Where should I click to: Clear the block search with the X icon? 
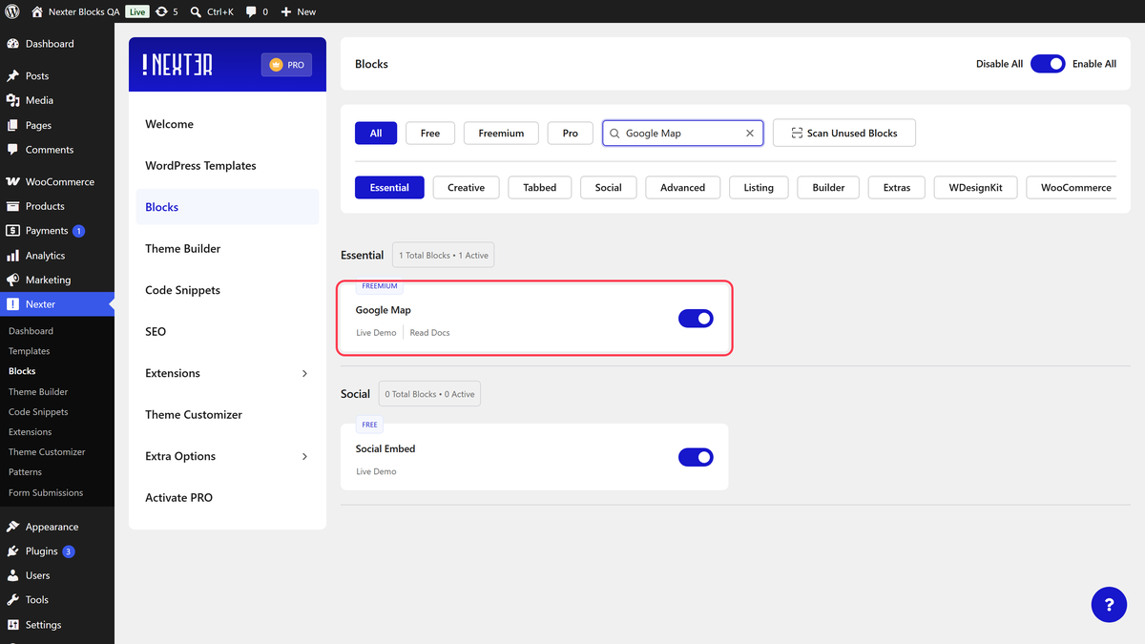point(750,134)
